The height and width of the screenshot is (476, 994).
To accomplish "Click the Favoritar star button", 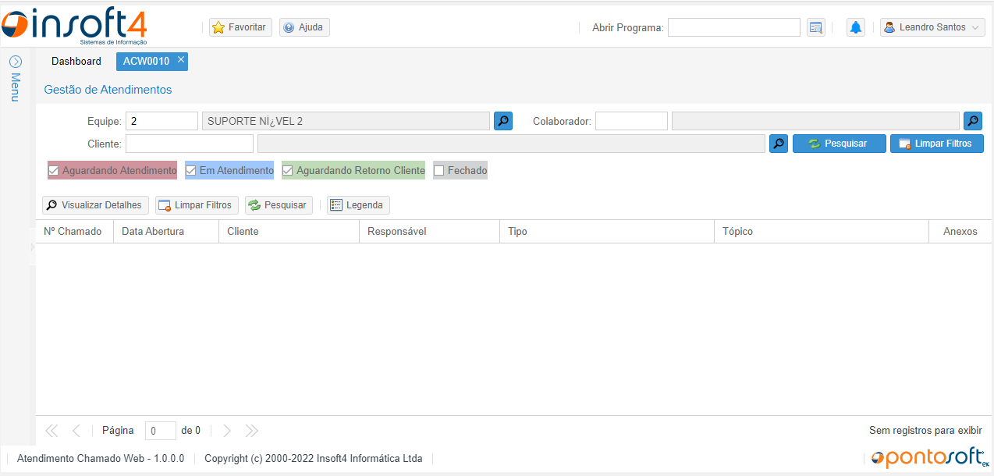I will click(x=240, y=27).
